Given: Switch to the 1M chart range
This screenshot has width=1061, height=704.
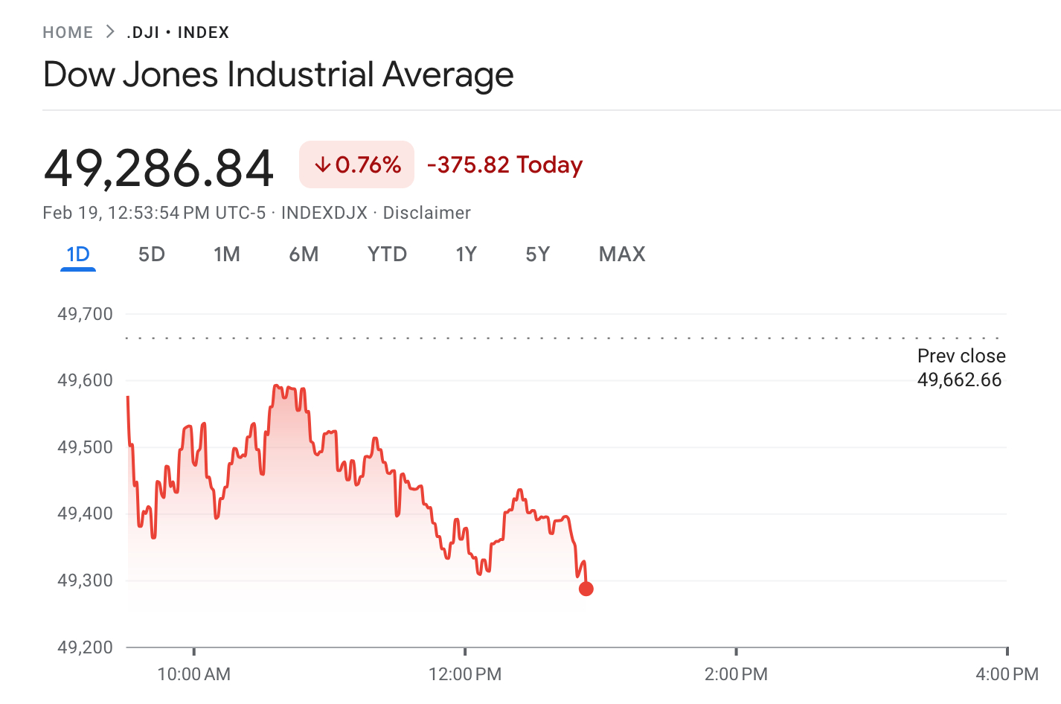Looking at the screenshot, I should 227,255.
